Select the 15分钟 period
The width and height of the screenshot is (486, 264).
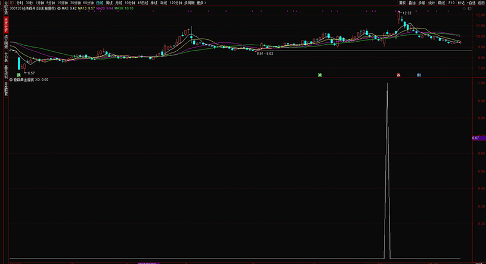tap(62, 3)
